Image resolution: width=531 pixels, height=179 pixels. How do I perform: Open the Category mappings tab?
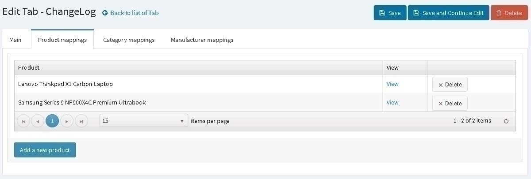[129, 40]
